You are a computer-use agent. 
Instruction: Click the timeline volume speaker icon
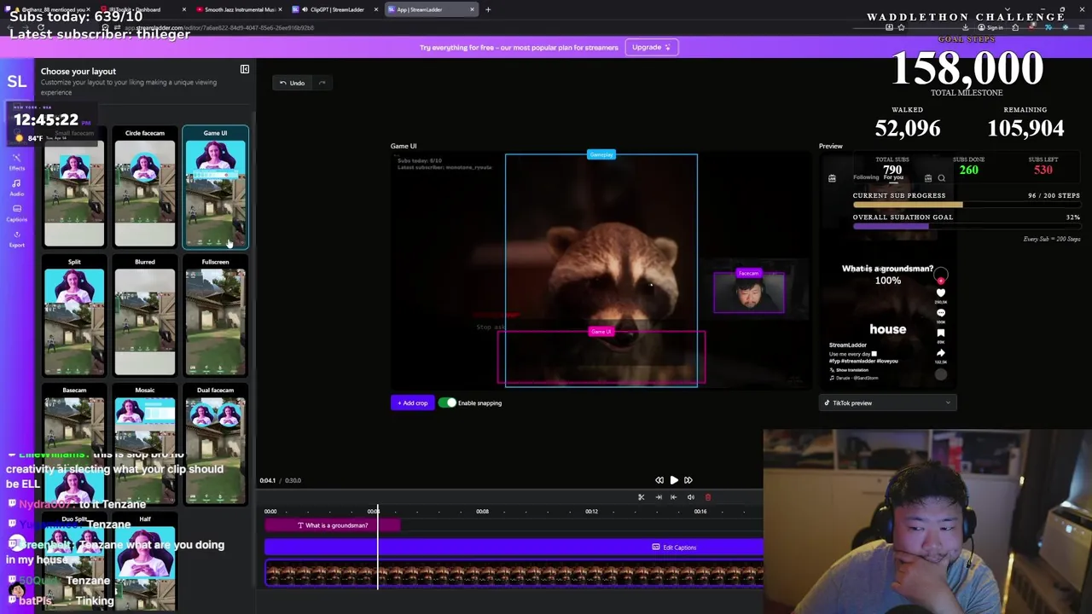[691, 497]
